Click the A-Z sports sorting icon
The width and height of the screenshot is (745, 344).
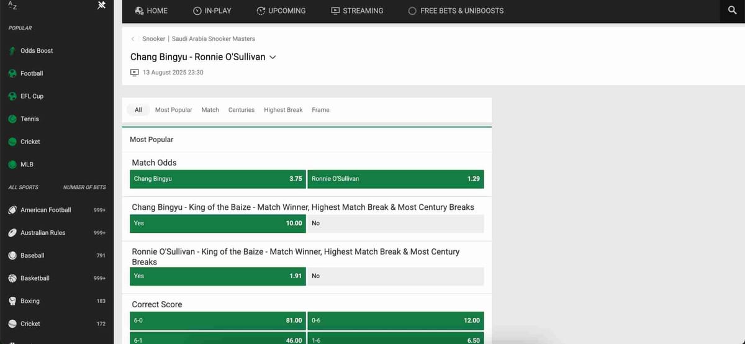12,6
